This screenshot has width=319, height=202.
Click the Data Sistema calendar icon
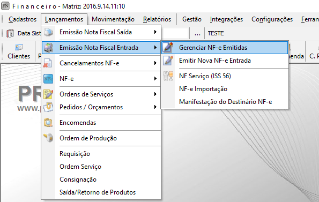[10, 33]
